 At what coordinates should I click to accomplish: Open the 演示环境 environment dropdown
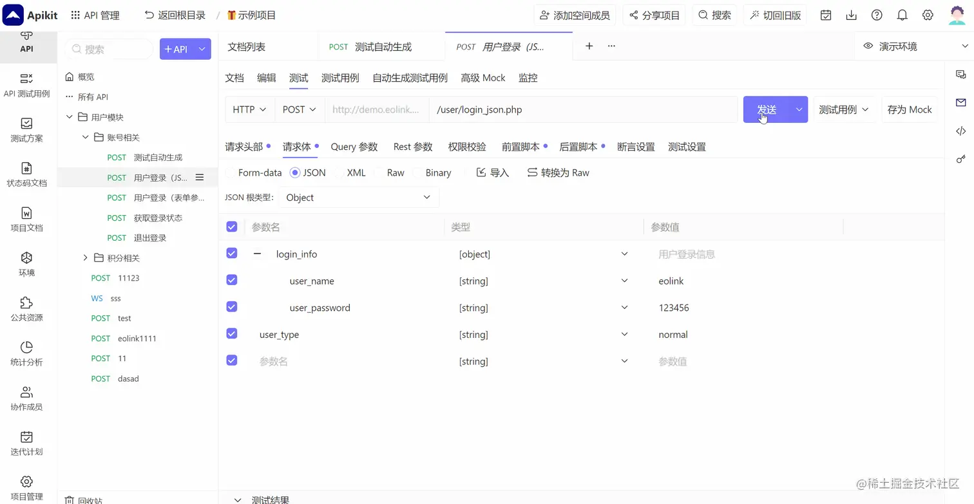point(915,46)
